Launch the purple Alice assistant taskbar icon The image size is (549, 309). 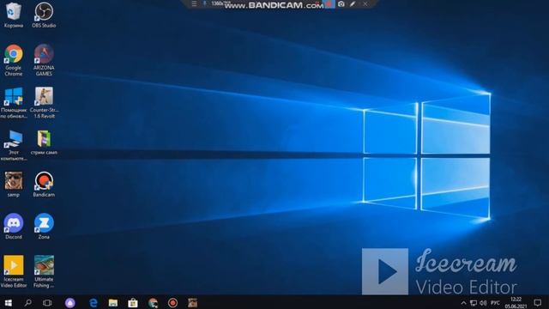(70, 303)
